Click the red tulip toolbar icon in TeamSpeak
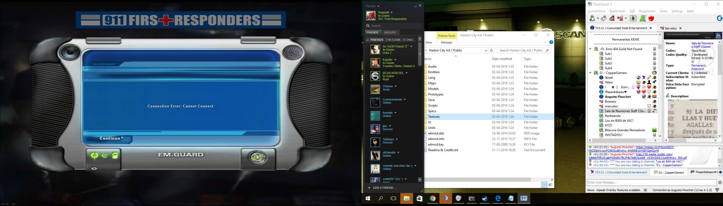The image size is (723, 206). [x=651, y=19]
